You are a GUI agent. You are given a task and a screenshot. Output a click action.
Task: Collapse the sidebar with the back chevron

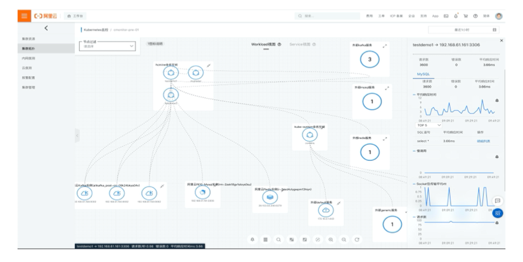coord(46,28)
